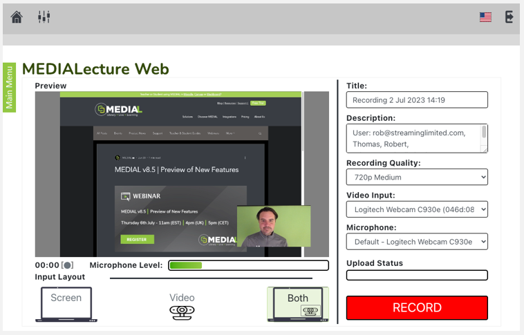Open the settings sliders icon
Viewport: 524px width, 335px height.
tap(44, 17)
